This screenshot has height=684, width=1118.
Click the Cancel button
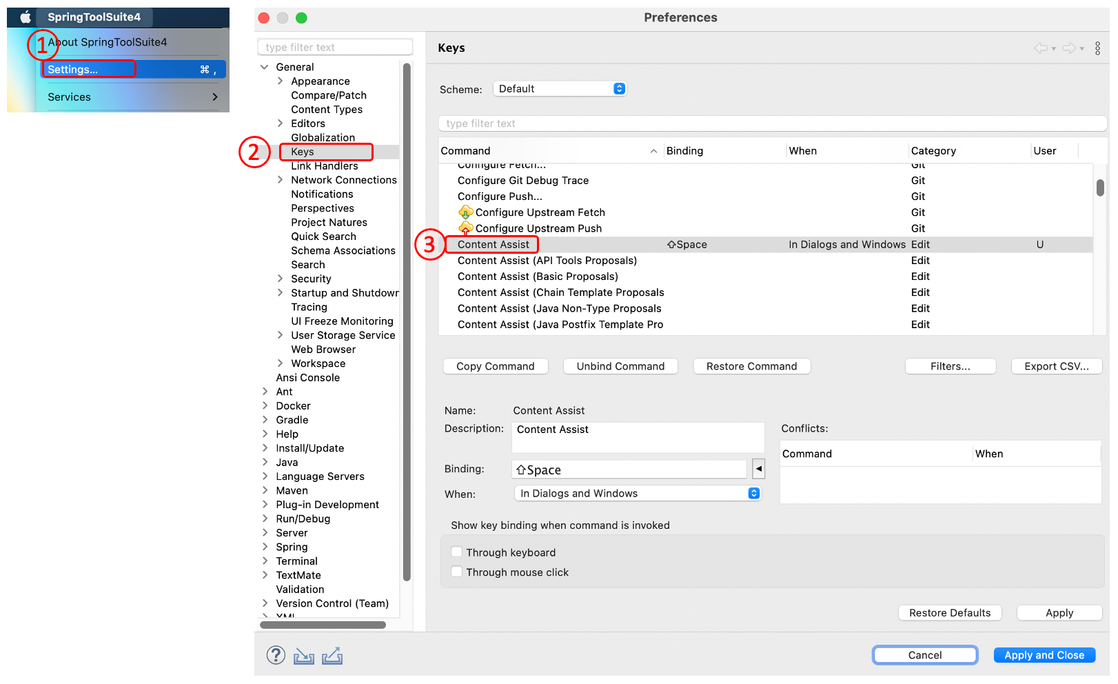coord(925,655)
